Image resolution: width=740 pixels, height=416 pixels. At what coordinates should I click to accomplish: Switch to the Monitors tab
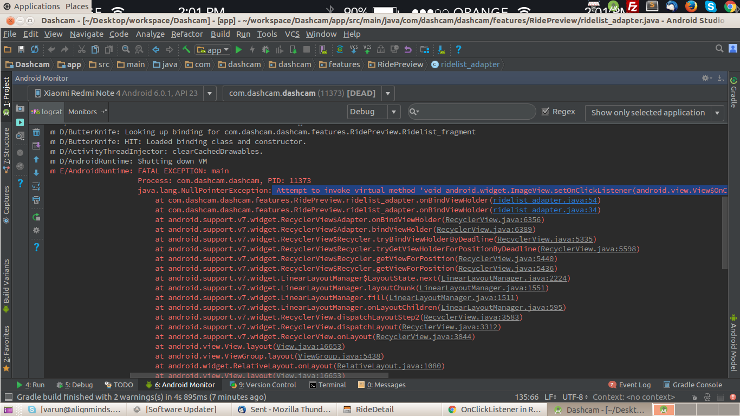point(87,112)
